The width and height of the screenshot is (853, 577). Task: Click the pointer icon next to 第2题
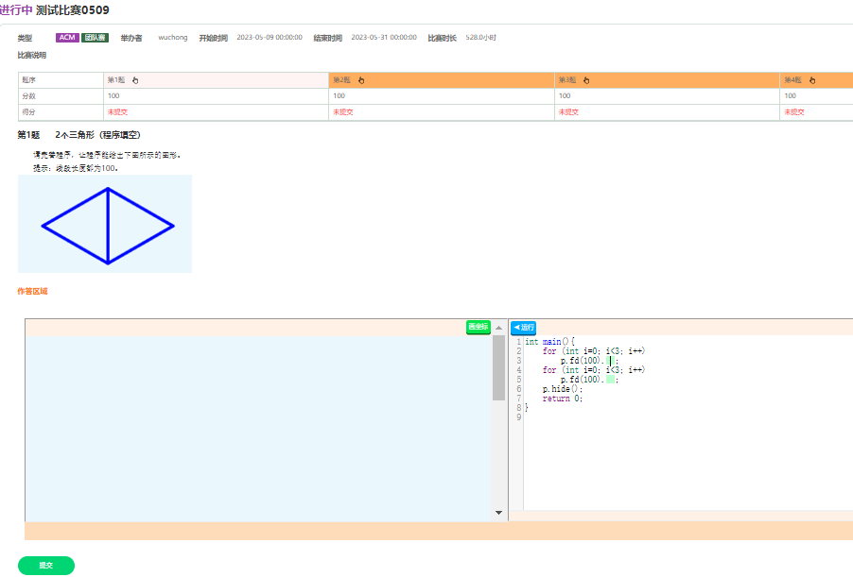click(x=361, y=80)
